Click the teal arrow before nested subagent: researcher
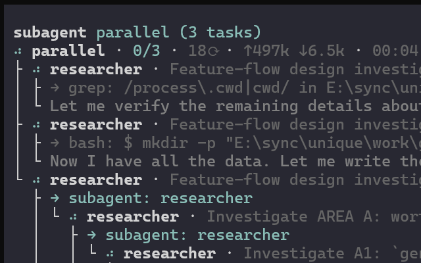Image resolution: width=421 pixels, height=263 pixels. click(x=91, y=235)
